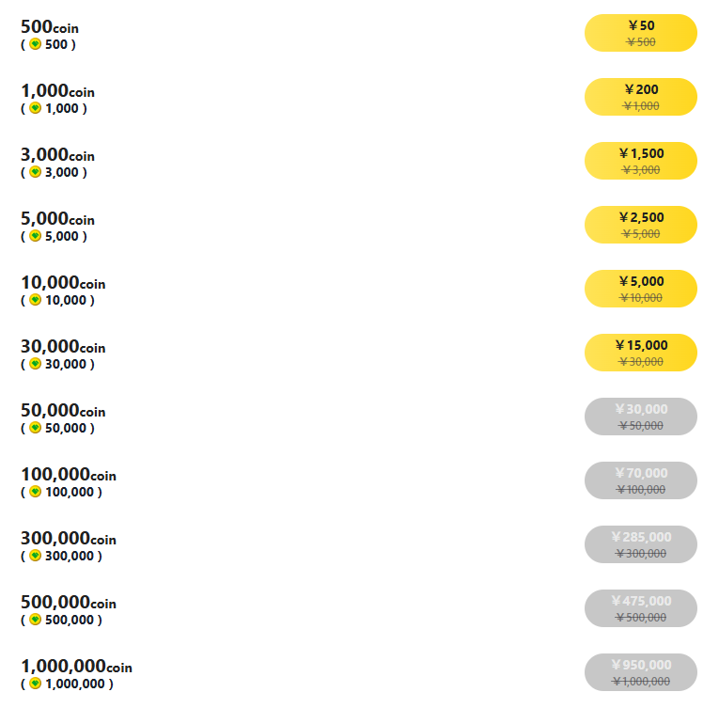The width and height of the screenshot is (719, 708).
Task: Click the coin icon in the 5,000 row
Action: [36, 236]
